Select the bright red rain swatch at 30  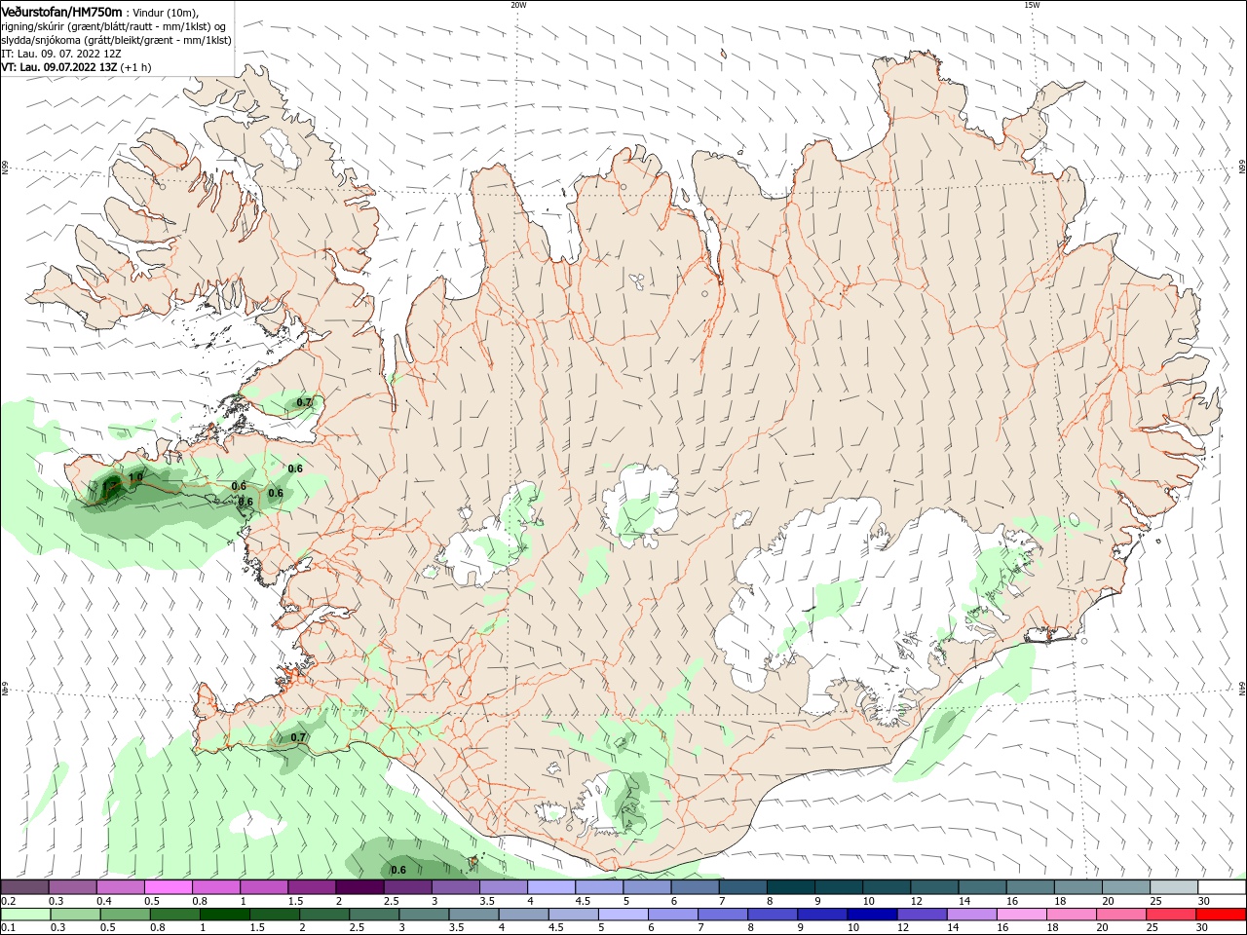[1220, 915]
